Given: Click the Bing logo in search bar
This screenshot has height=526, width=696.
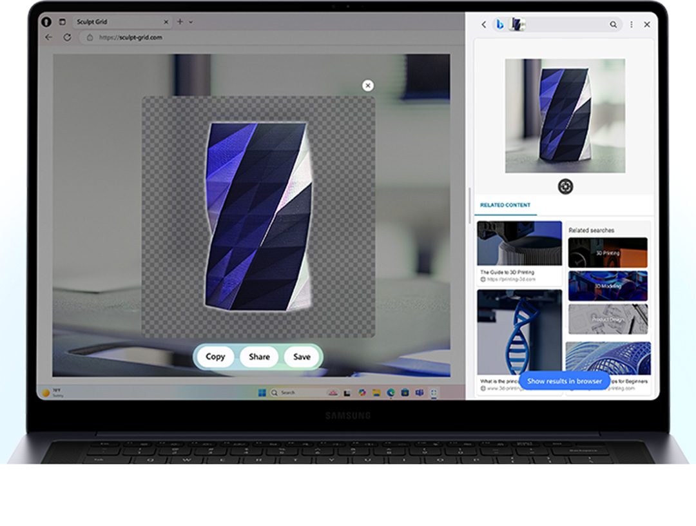Looking at the screenshot, I should coord(500,24).
